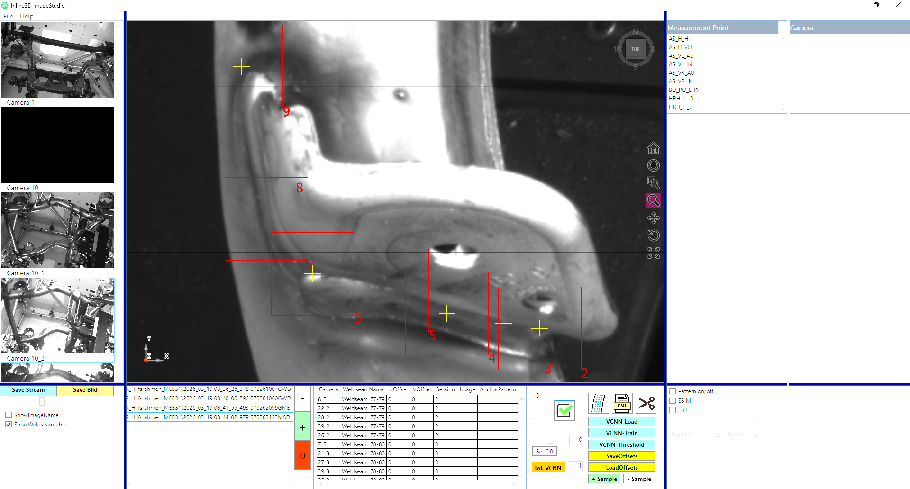Tick the Full checkbox
The height and width of the screenshot is (489, 910).
coord(673,410)
